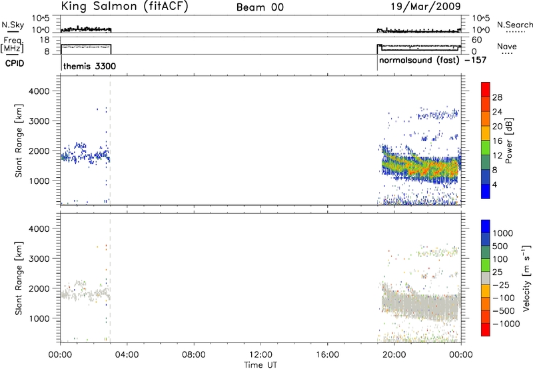Click the '-100' label on Velocity colorbar

(x=504, y=298)
